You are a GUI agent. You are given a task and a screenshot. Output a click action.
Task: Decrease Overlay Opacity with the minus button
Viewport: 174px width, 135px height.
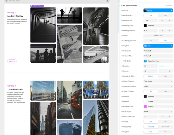162,31
